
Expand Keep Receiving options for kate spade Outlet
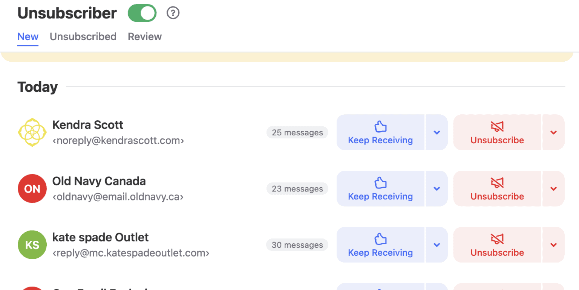click(x=437, y=244)
